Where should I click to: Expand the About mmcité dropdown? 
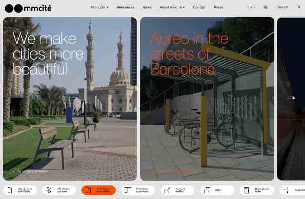pyautogui.click(x=172, y=7)
